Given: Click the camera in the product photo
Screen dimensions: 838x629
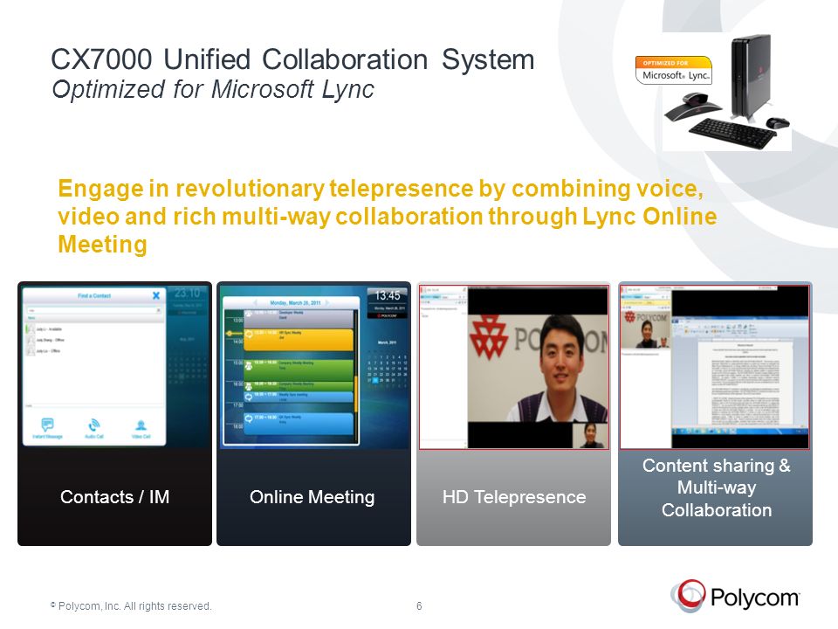Looking at the screenshot, I should 692,107.
